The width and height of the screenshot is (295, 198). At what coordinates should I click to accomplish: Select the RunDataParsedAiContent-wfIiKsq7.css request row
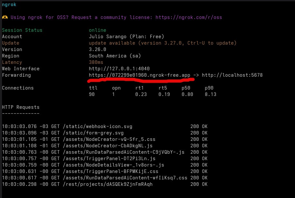point(105,178)
